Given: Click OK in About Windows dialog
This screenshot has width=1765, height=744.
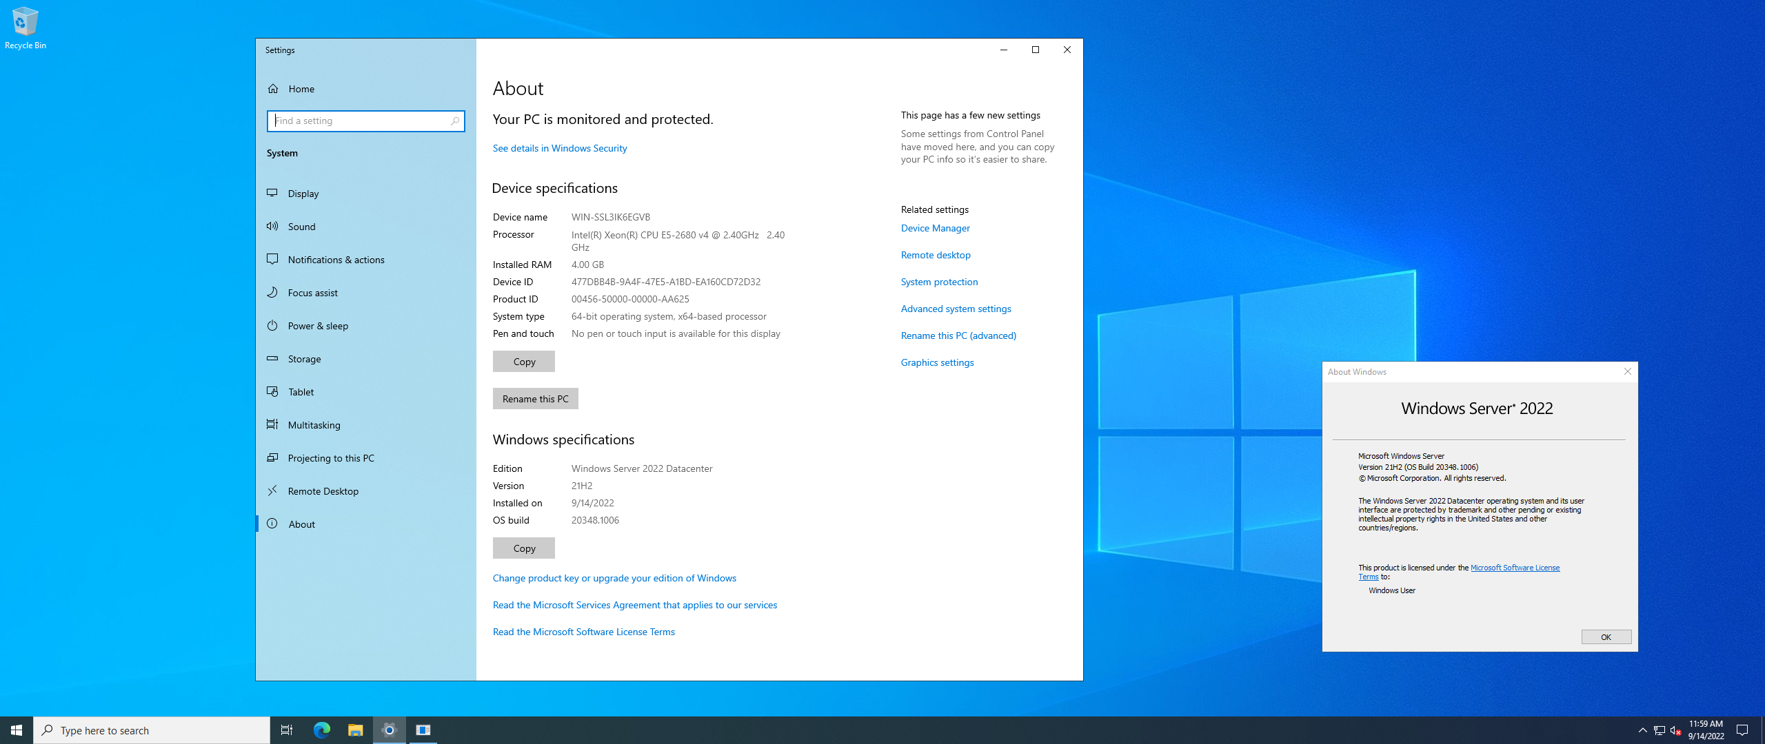Looking at the screenshot, I should pos(1606,637).
